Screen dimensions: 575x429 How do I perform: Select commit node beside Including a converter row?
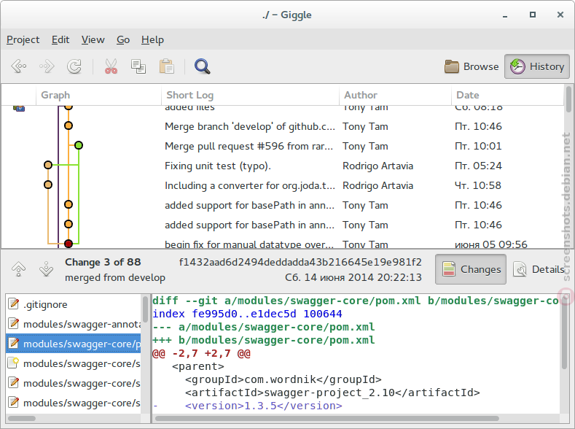point(47,185)
